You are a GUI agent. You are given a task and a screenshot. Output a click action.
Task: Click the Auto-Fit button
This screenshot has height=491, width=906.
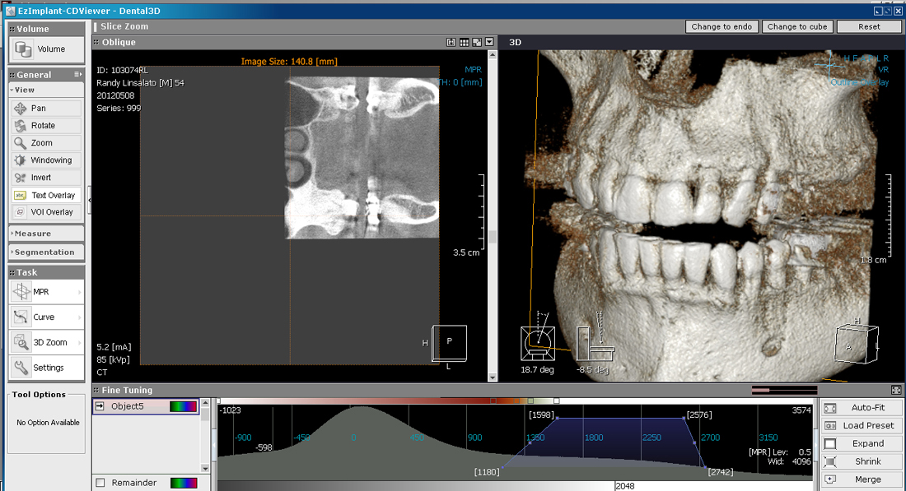tap(862, 408)
